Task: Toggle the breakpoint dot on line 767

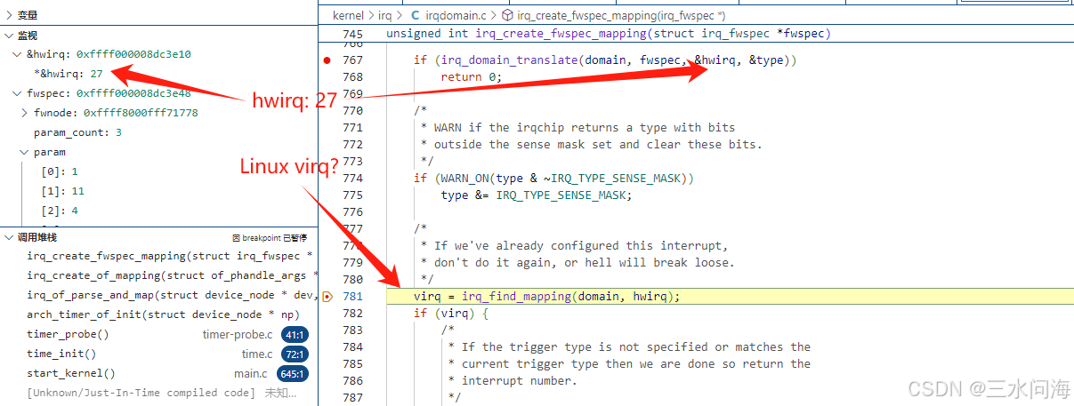Action: point(327,60)
